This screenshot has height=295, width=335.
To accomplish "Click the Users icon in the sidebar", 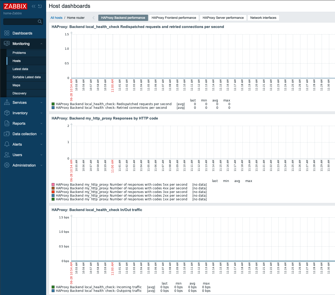I will point(7,155).
